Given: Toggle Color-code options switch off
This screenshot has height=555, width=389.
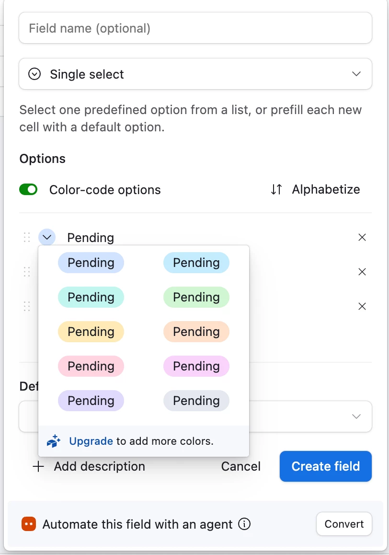Looking at the screenshot, I should coord(28,190).
